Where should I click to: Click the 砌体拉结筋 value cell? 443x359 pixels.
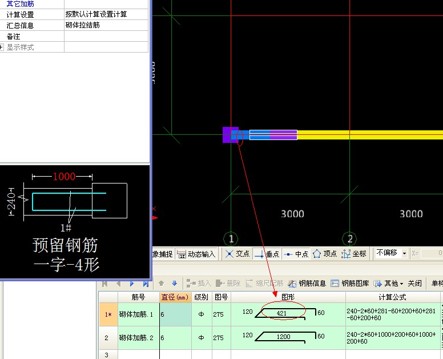click(106, 26)
